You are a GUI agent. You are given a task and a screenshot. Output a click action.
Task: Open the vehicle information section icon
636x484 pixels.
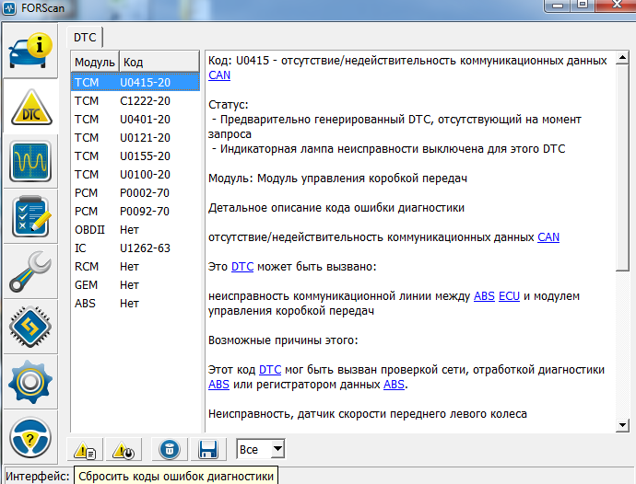click(x=30, y=51)
